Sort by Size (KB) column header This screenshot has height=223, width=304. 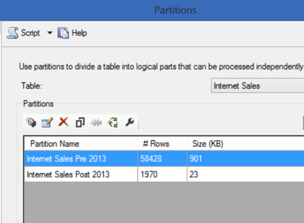[246, 144]
